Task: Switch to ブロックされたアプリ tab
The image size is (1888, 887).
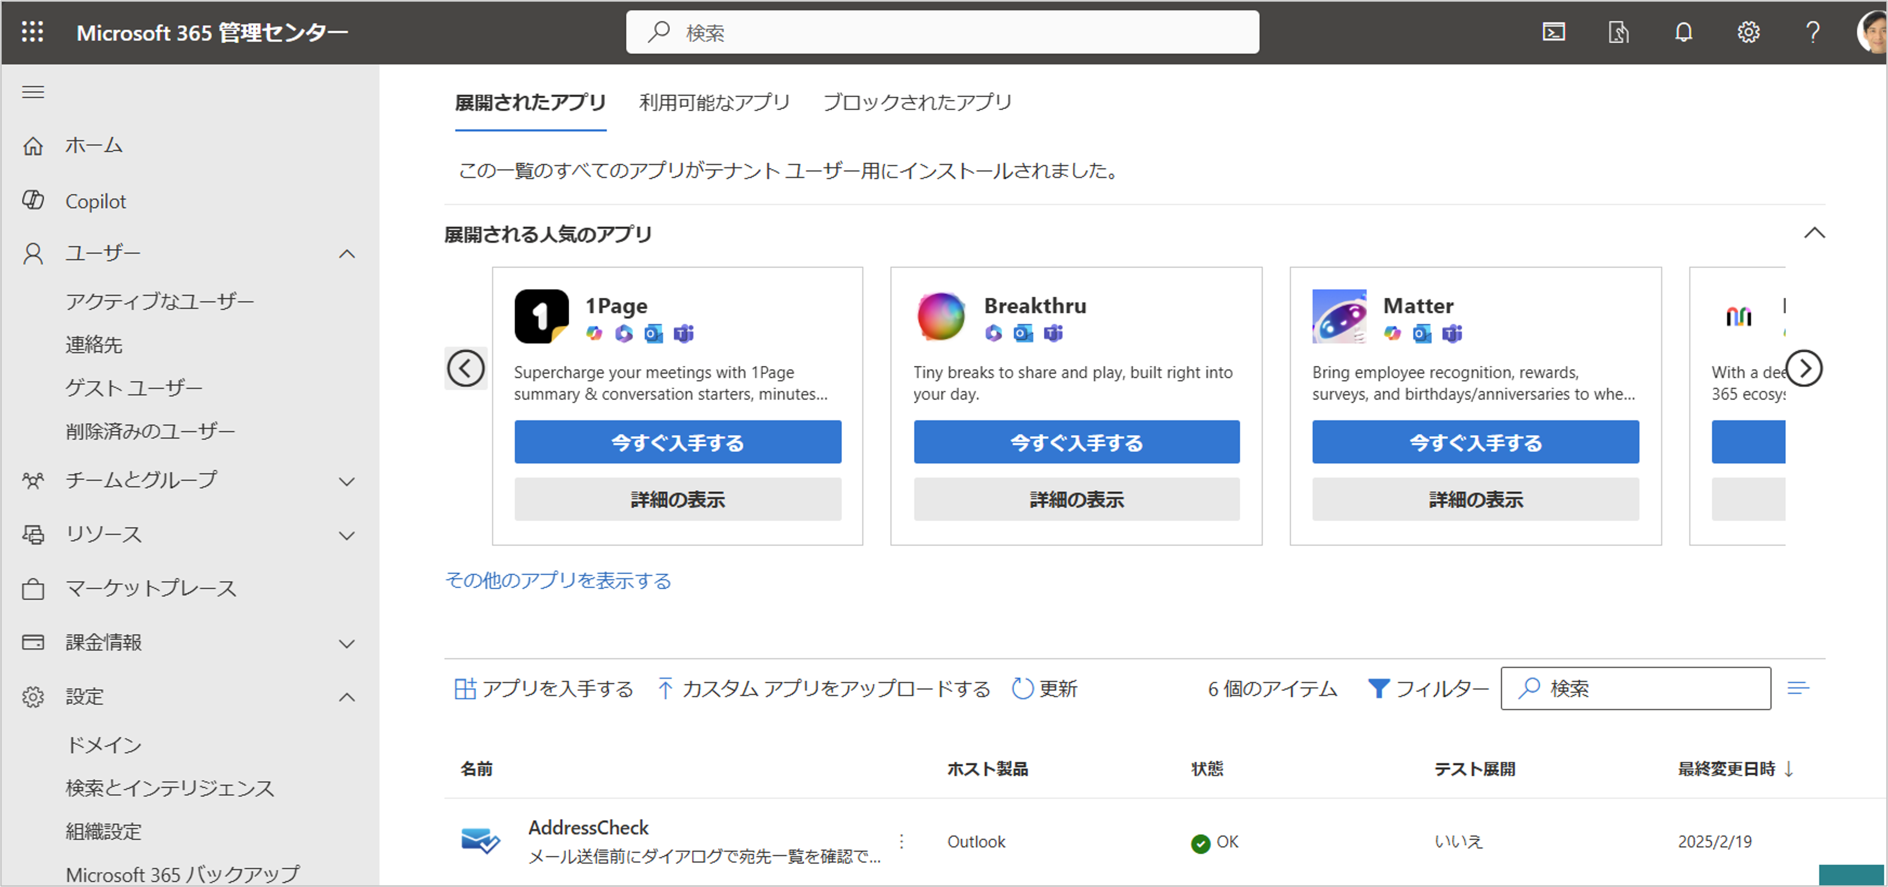Action: (x=917, y=103)
